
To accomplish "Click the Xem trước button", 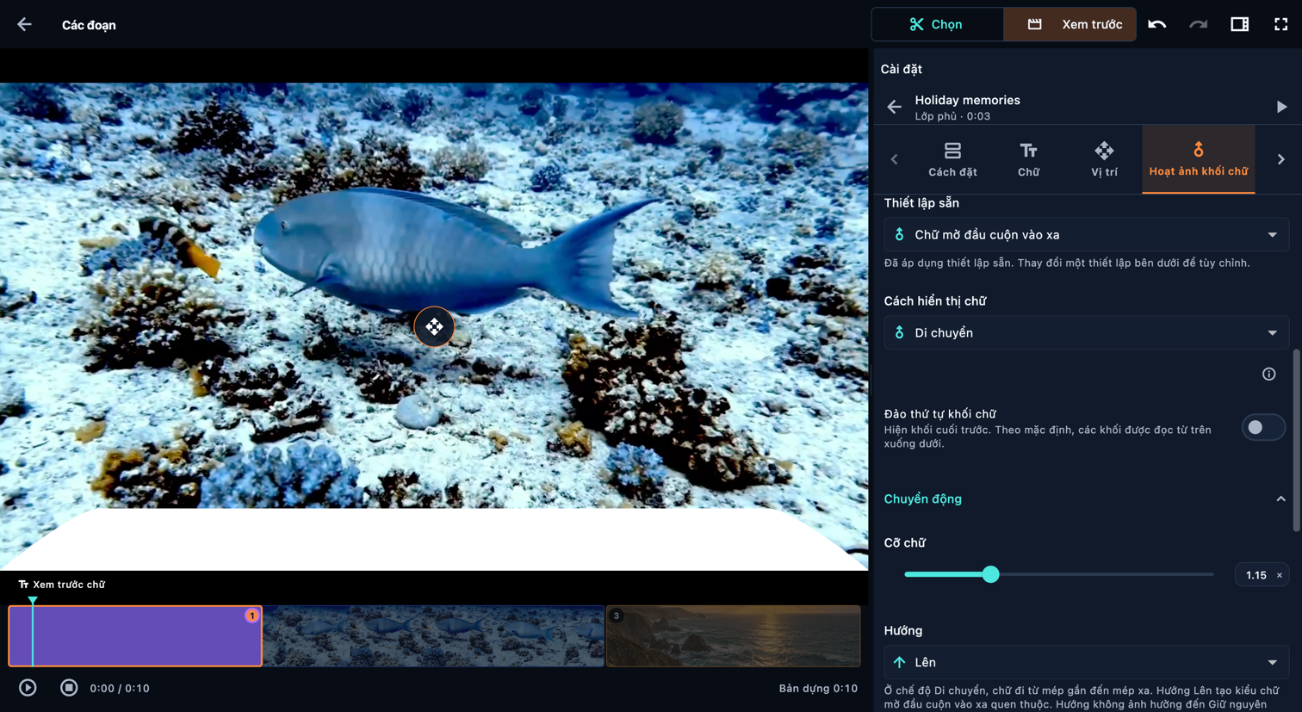I will (1069, 24).
